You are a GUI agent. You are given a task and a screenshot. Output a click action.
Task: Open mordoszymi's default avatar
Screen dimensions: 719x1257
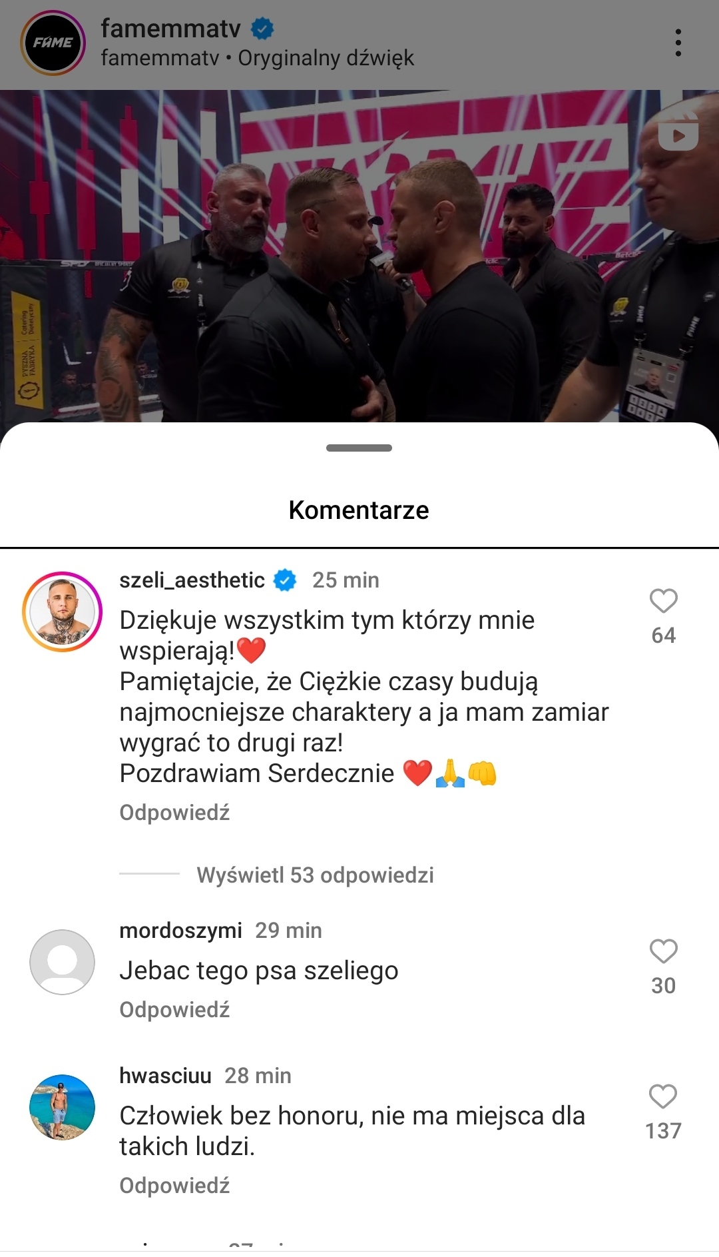pyautogui.click(x=63, y=962)
